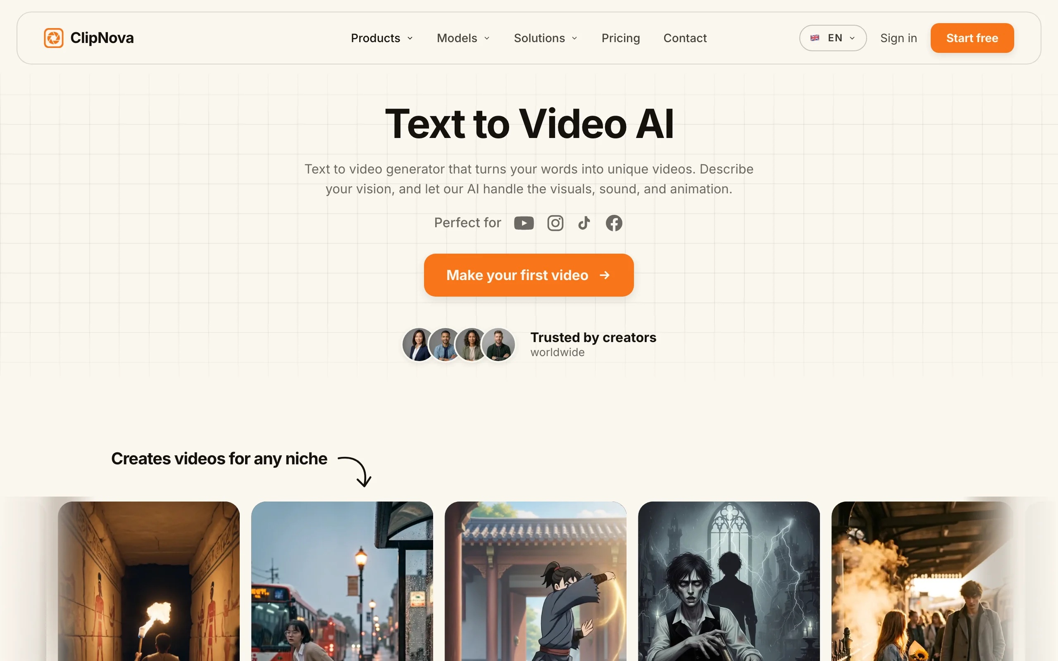Click the Text to Video AI heading
1058x661 pixels.
[529, 124]
